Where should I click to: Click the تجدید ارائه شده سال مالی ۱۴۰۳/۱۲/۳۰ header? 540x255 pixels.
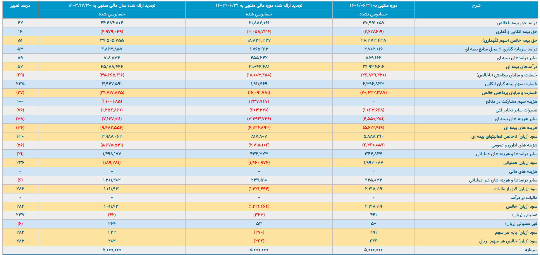pos(112,6)
